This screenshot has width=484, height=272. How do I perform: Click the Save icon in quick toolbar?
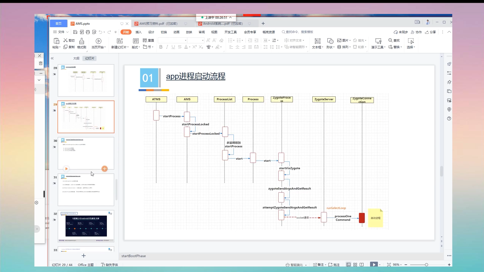pyautogui.click(x=75, y=32)
